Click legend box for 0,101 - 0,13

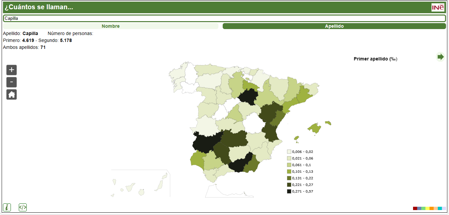click(x=289, y=171)
